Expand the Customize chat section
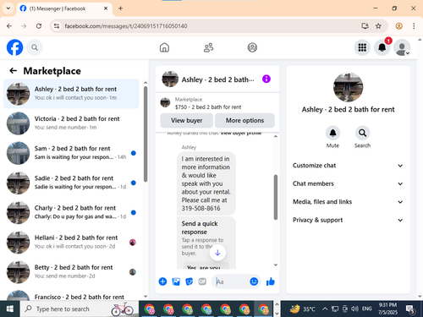This screenshot has height=317, width=423. [x=348, y=166]
